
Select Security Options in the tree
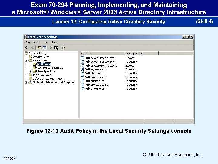[x=46, y=71]
